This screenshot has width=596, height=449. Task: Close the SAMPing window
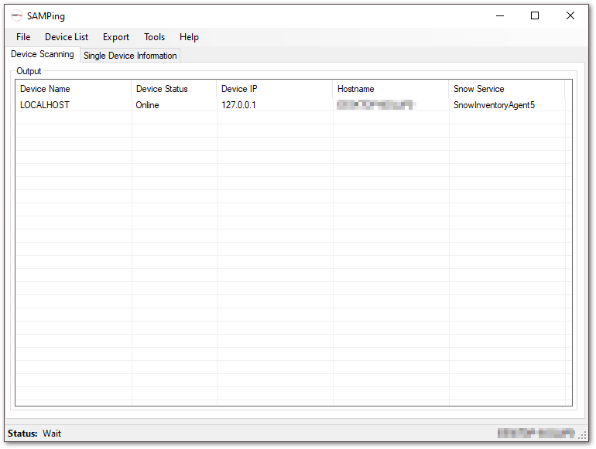pos(570,15)
